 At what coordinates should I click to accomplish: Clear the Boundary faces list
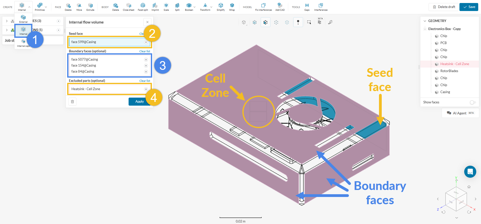(145, 51)
